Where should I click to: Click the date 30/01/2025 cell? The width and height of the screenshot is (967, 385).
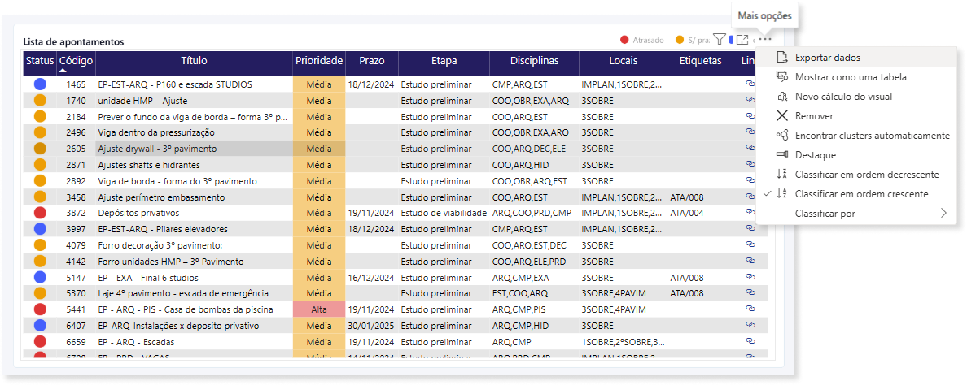click(x=370, y=326)
